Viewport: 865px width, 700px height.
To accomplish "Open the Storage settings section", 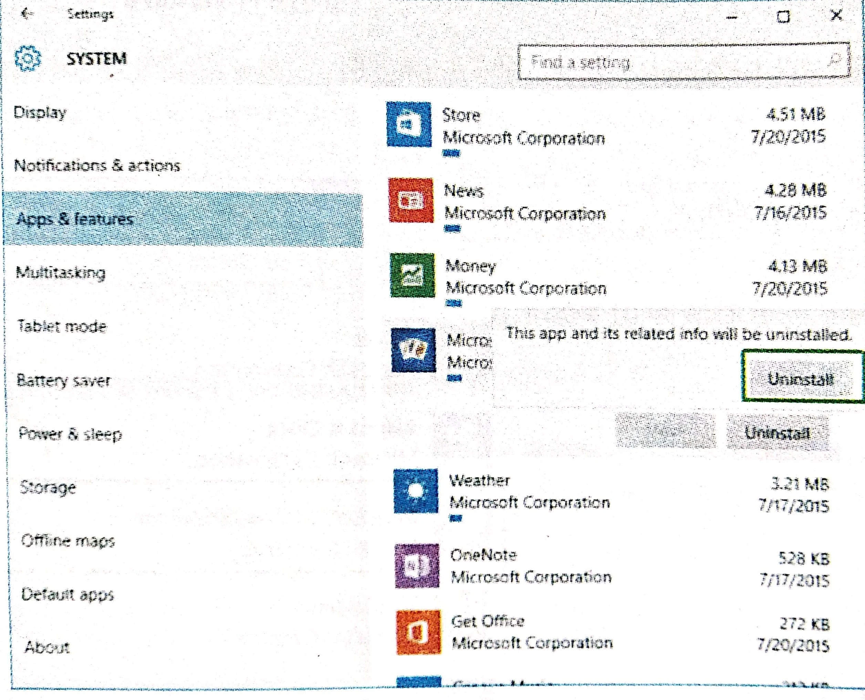I will tap(48, 487).
